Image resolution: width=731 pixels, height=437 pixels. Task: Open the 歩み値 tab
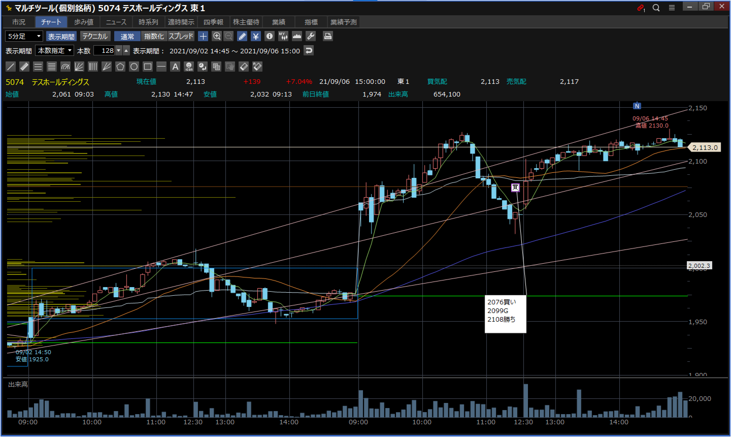coord(84,22)
